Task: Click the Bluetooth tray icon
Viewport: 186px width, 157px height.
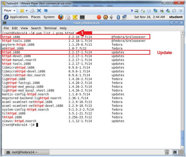Action: click(x=118, y=17)
